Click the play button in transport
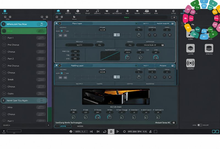220x149 pixels. point(118,132)
